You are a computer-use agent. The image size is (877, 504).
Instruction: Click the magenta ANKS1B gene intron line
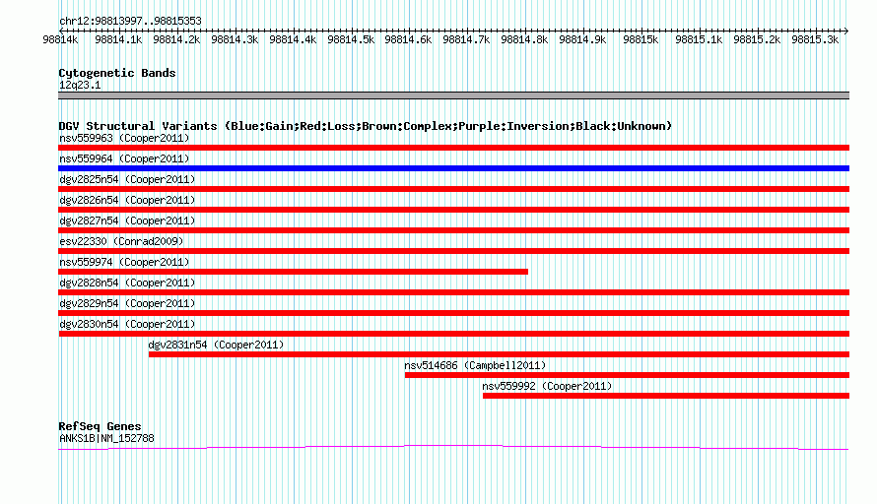tap(453, 446)
